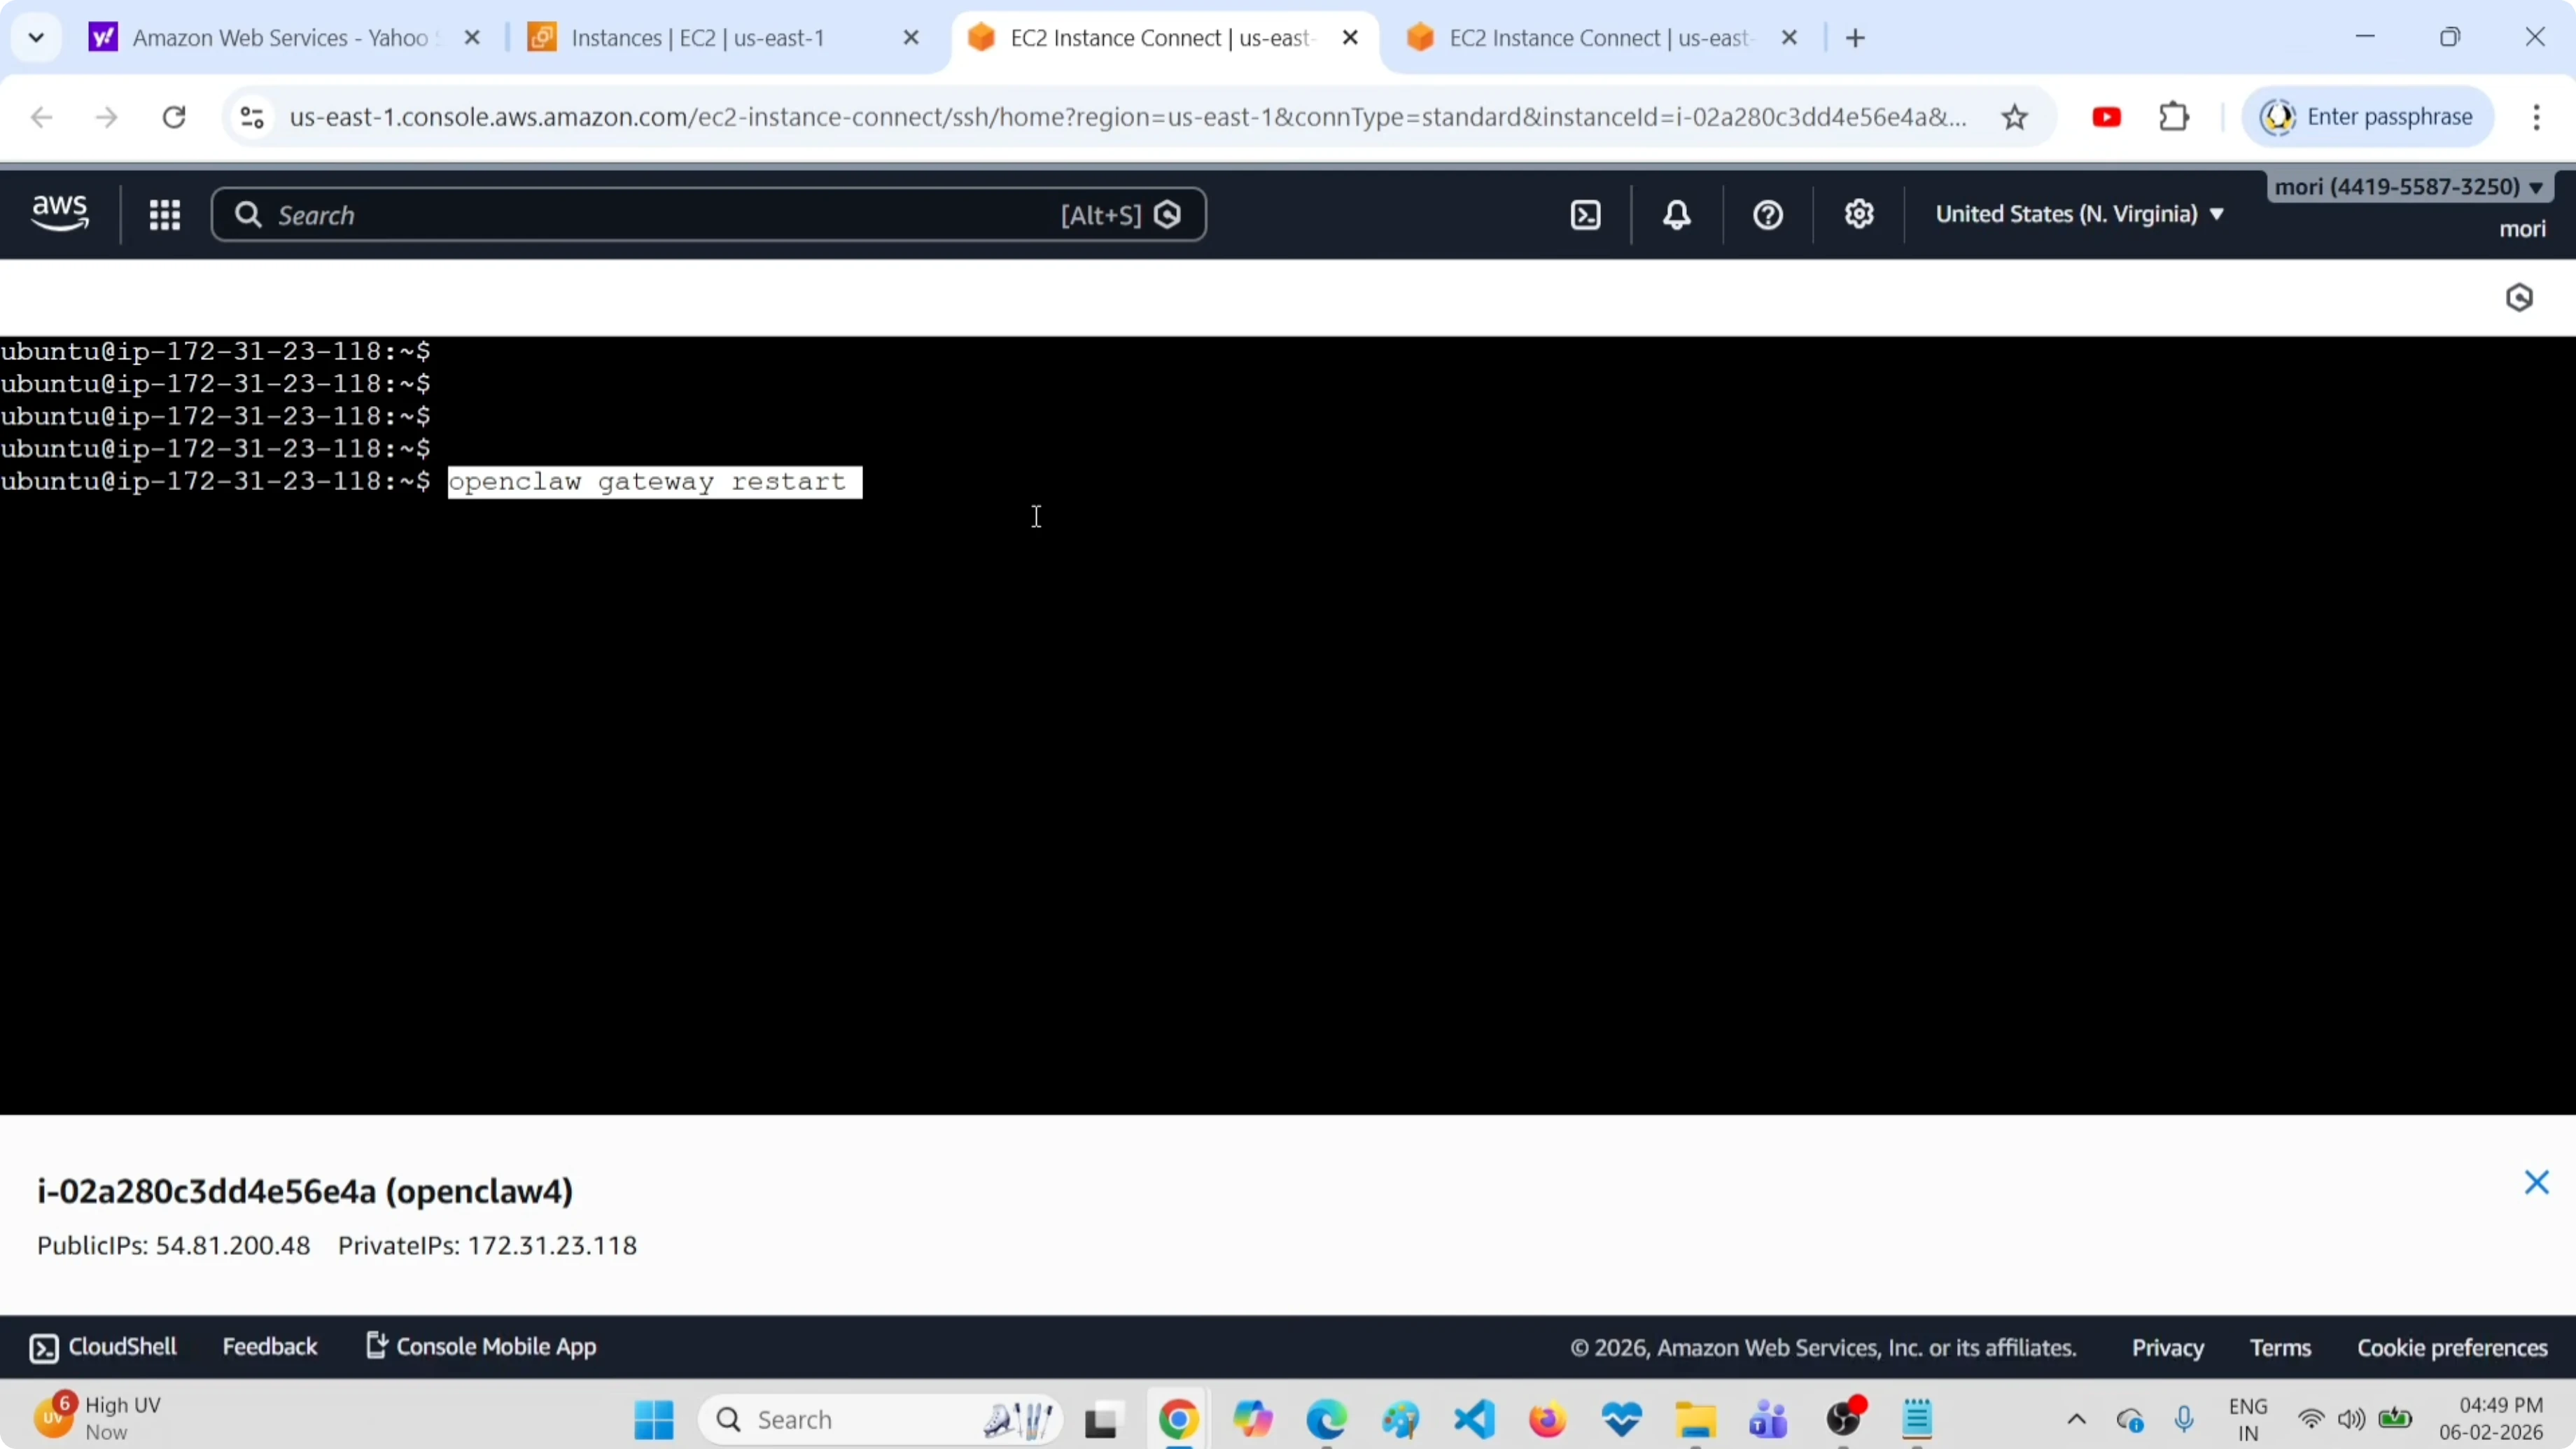This screenshot has width=2576, height=1449.
Task: Bookmark the current page with the star
Action: pos(2015,117)
